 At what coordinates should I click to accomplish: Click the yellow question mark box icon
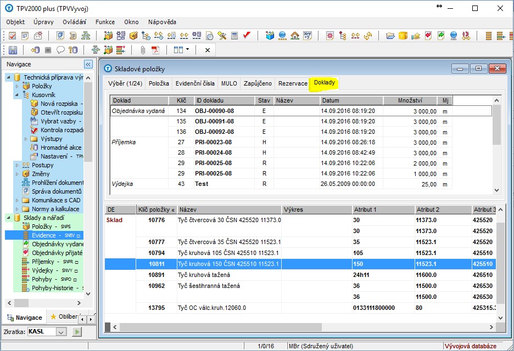(x=403, y=36)
